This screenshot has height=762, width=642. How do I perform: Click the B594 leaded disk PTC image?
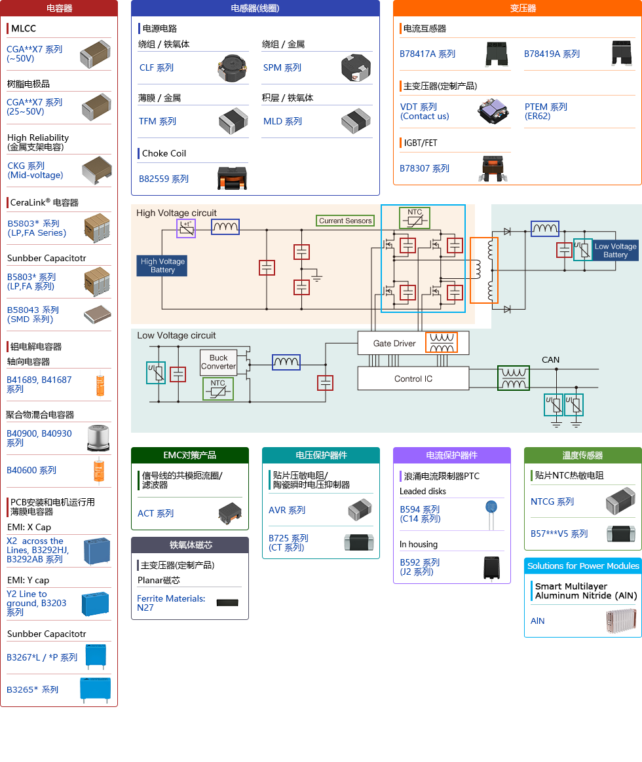[x=491, y=515]
